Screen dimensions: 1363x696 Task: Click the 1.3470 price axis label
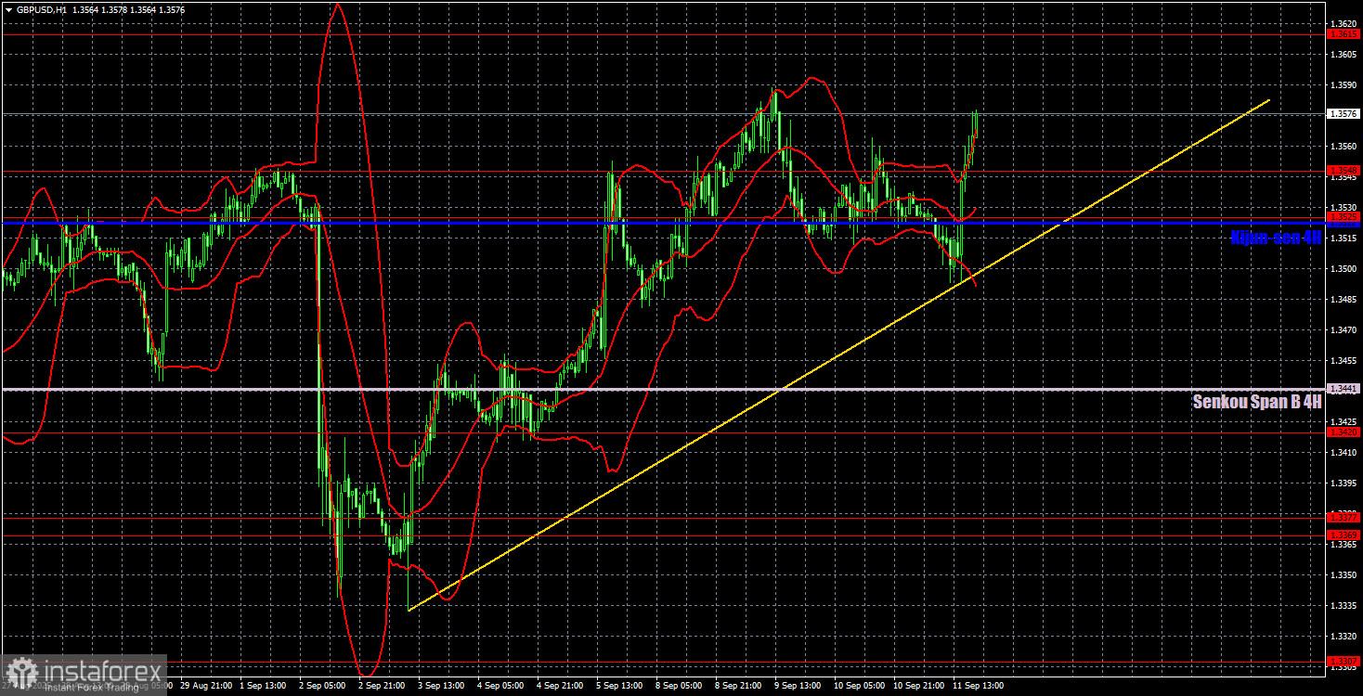click(x=1344, y=330)
